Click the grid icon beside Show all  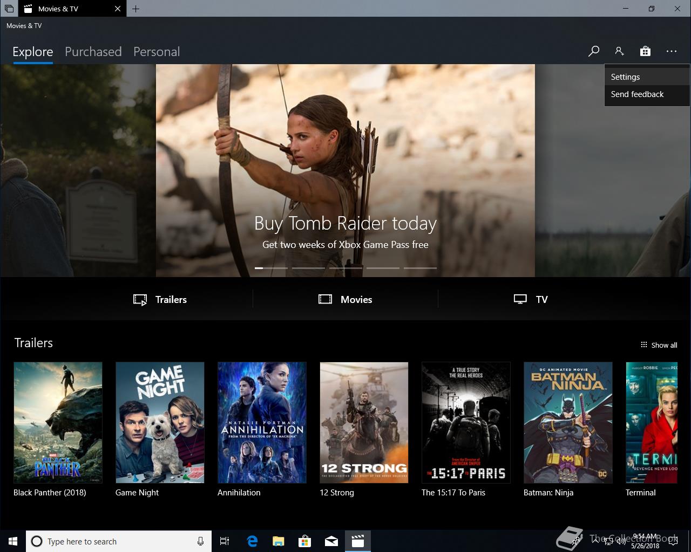[643, 344]
